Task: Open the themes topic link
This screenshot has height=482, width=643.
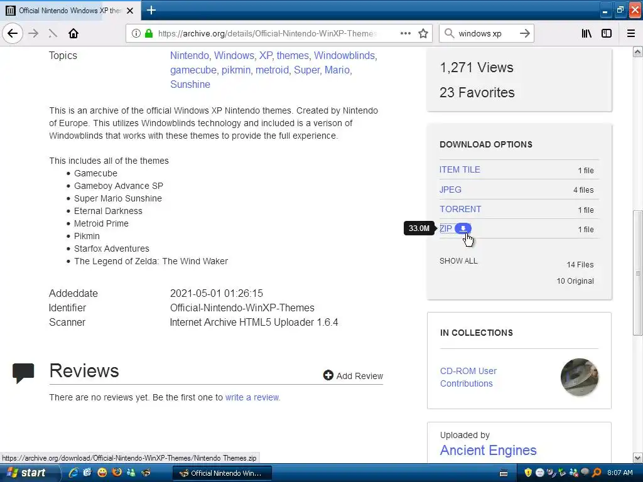Action: (x=293, y=55)
